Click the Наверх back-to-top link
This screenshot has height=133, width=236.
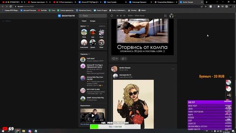pyautogui.click(x=7, y=21)
